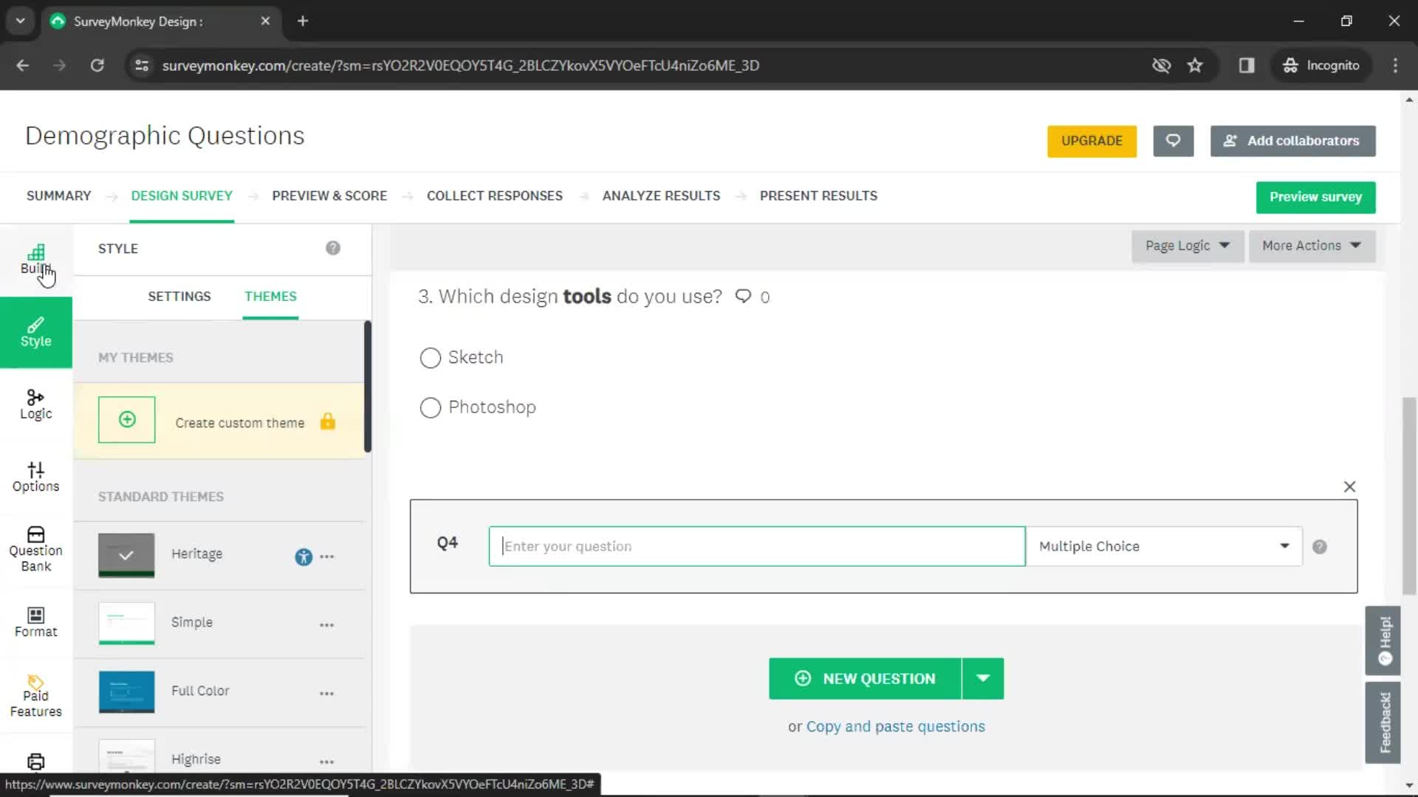Click the Options panel icon
The height and width of the screenshot is (797, 1418).
[35, 475]
